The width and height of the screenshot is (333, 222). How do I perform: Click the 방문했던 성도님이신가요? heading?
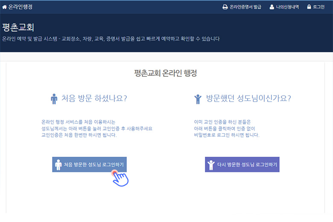248,98
